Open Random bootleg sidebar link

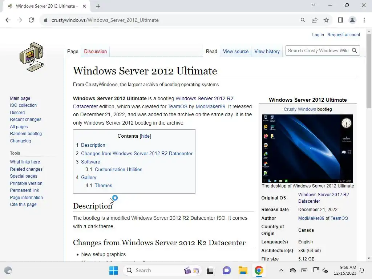click(26, 134)
